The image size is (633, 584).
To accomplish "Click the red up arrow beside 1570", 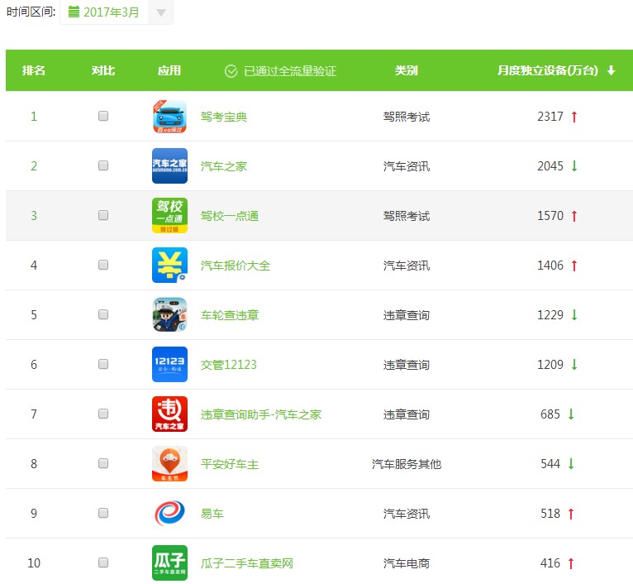I will (x=574, y=216).
